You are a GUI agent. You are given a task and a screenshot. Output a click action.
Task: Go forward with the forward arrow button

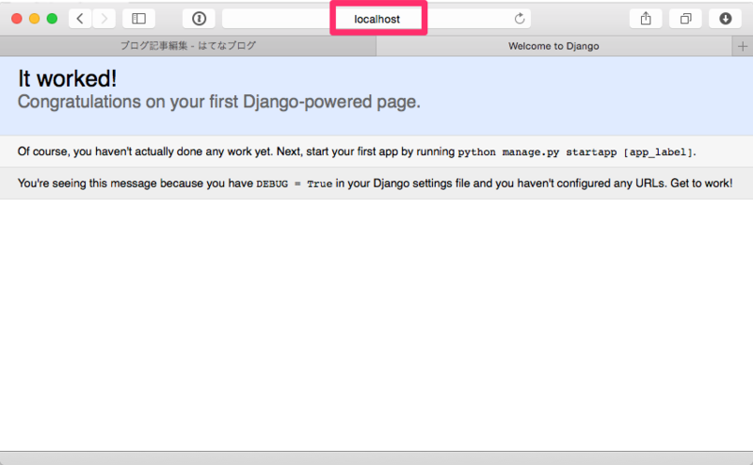tap(104, 19)
